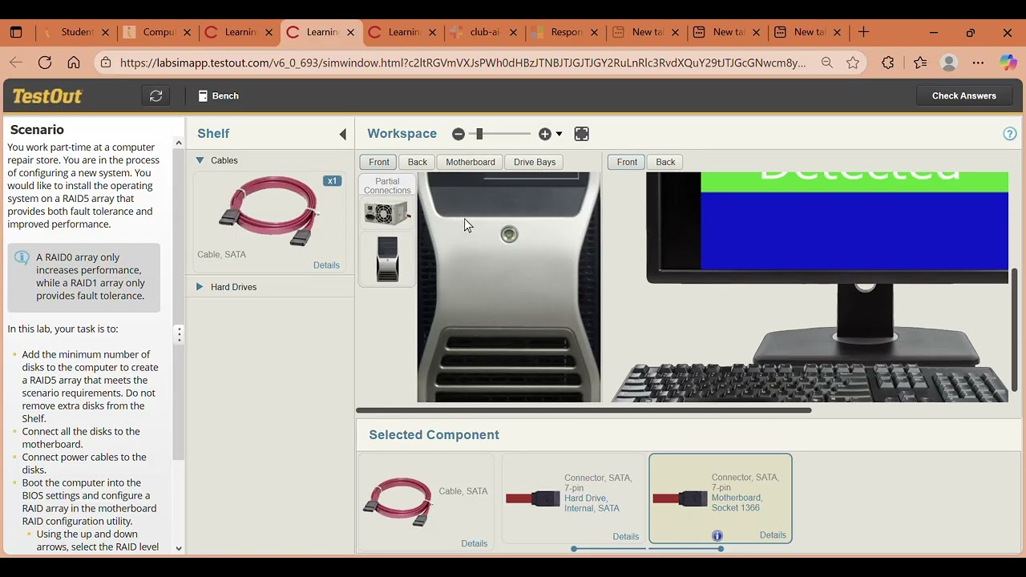Select the SATA cable on the Shelf
This screenshot has height=577, width=1026.
(x=269, y=212)
